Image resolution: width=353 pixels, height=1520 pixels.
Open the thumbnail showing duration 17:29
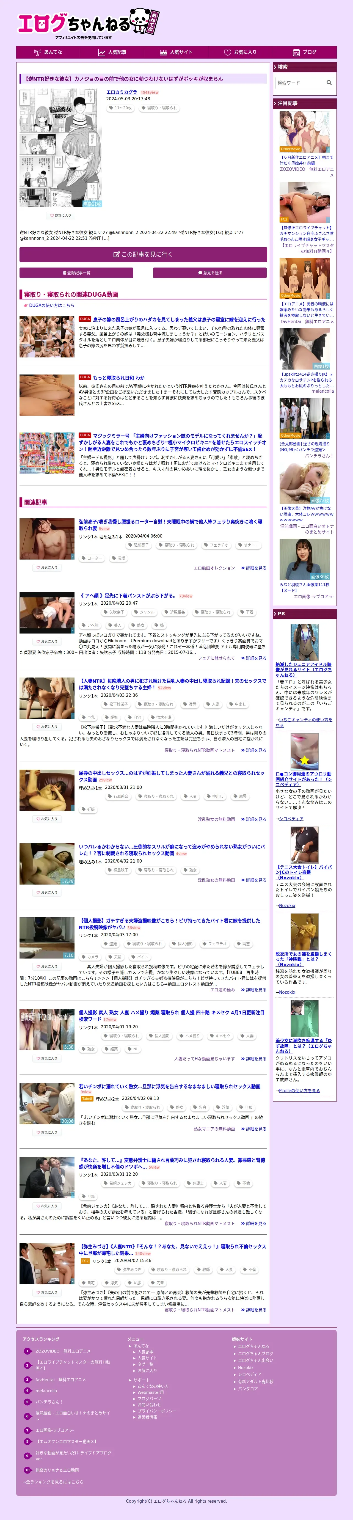(47, 864)
